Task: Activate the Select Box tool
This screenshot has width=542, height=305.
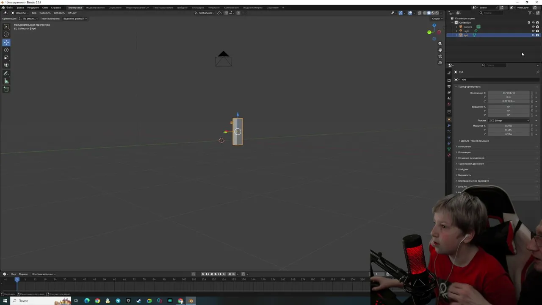Action: click(6, 27)
